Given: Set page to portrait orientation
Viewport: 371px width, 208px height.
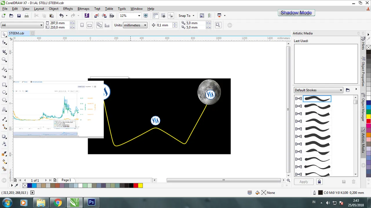Looking at the screenshot, I should pyautogui.click(x=82, y=25).
